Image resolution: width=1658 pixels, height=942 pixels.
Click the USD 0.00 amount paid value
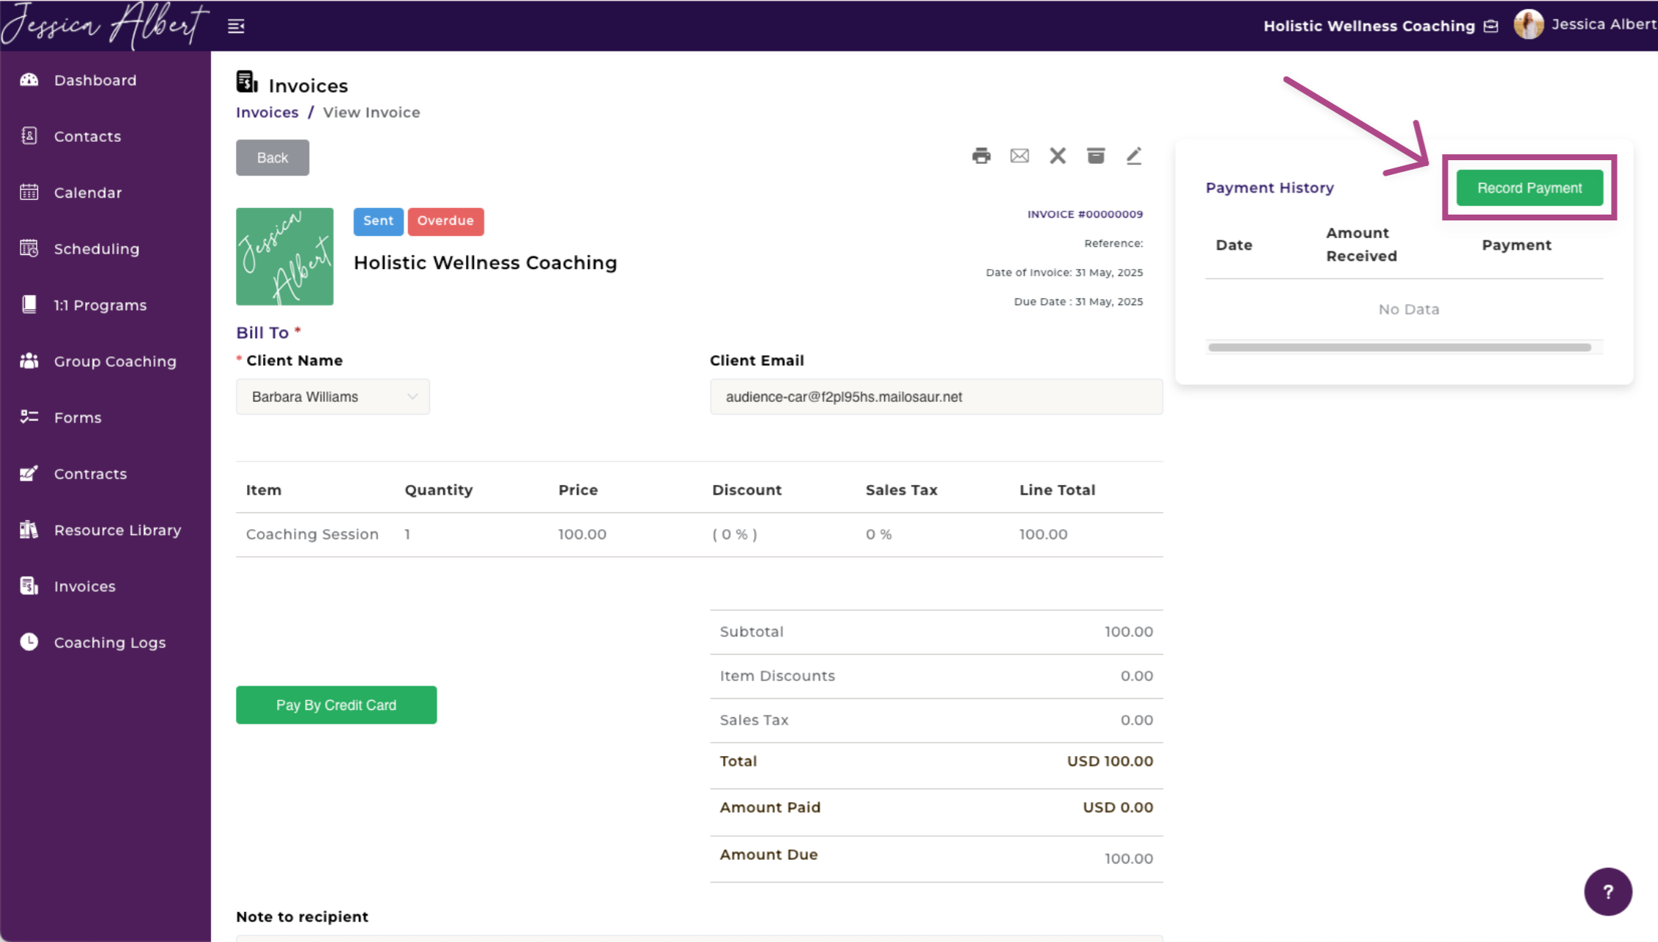1118,807
